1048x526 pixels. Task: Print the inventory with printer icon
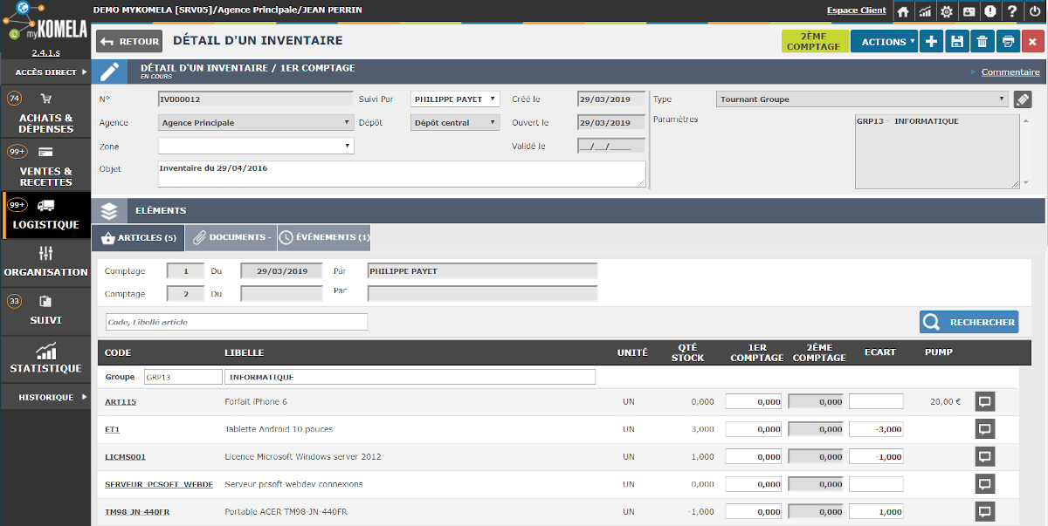coord(1008,41)
